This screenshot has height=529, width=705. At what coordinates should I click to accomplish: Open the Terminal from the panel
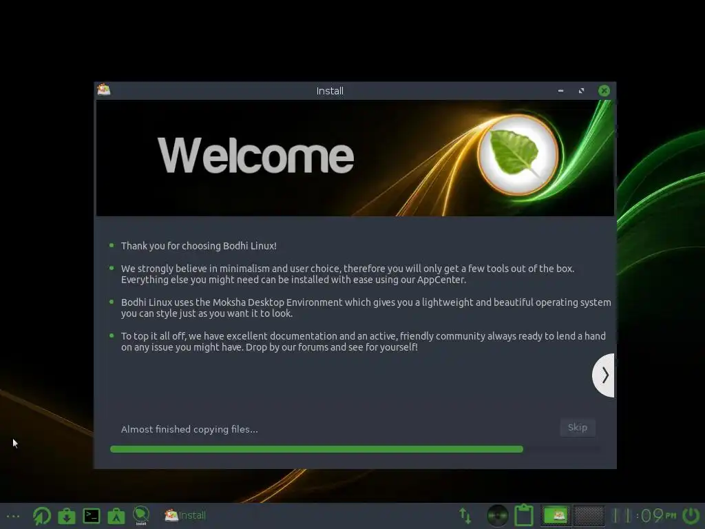coord(92,515)
